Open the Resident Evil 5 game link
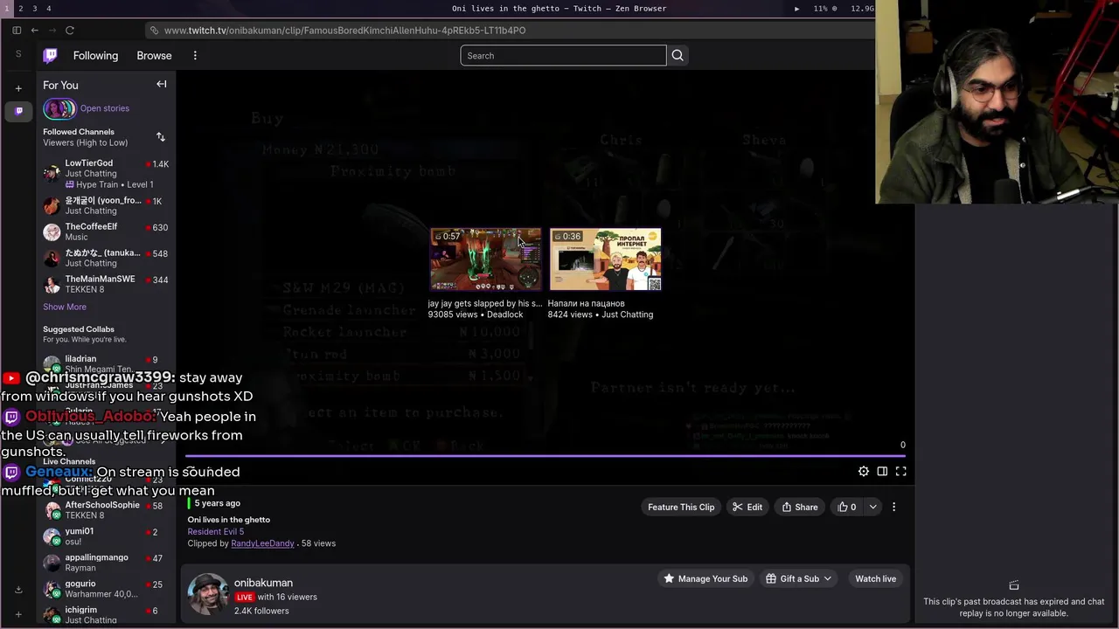Image resolution: width=1119 pixels, height=629 pixels. tap(216, 531)
